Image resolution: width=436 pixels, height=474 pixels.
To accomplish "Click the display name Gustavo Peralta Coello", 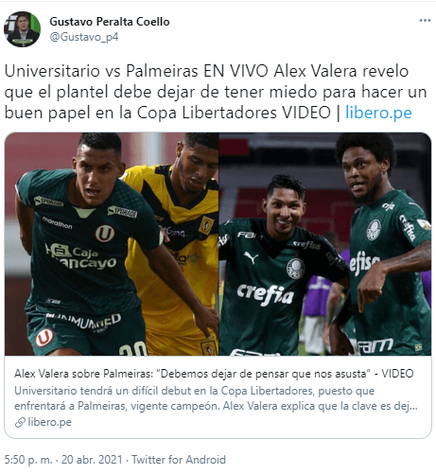I will point(110,22).
